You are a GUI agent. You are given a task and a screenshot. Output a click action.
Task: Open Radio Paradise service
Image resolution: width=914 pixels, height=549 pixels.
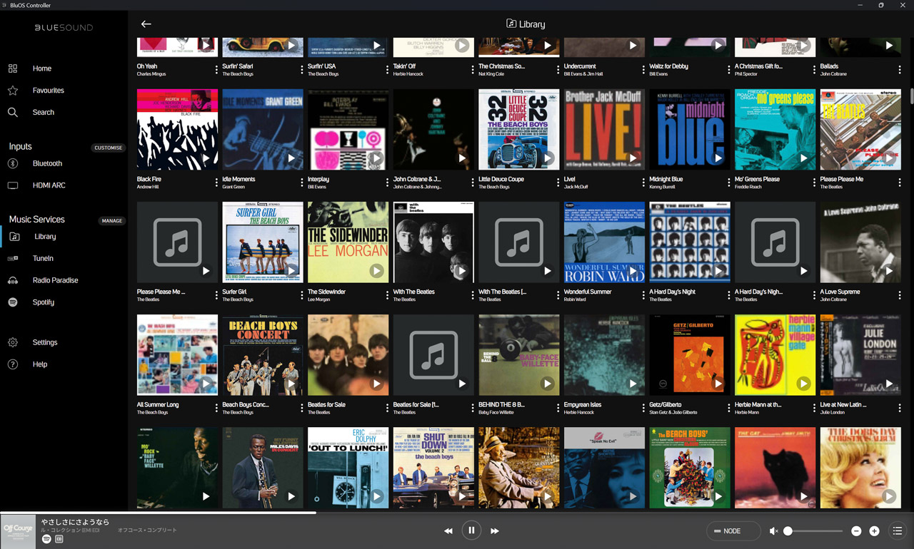tap(55, 280)
